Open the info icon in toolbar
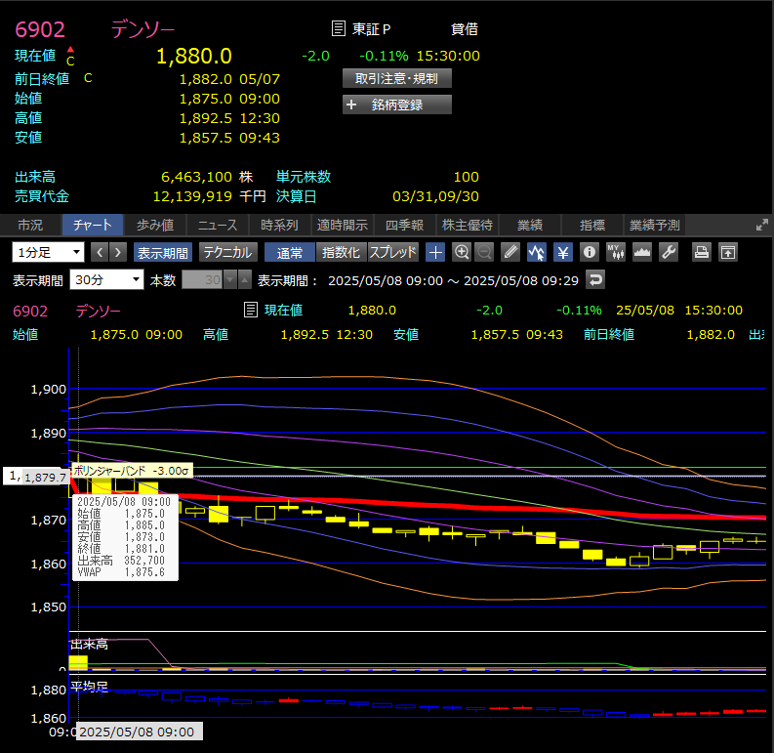Image resolution: width=774 pixels, height=753 pixels. (590, 253)
